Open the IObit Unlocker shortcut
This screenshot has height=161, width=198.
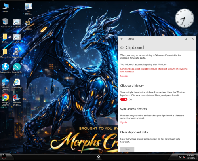pos(29,24)
